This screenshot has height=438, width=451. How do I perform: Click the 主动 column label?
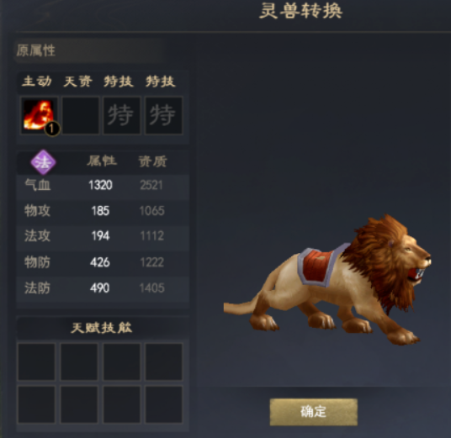tap(37, 82)
